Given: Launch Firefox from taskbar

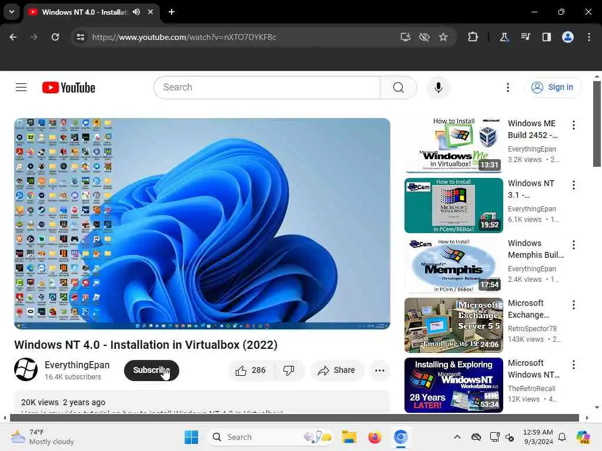Looking at the screenshot, I should 374,437.
